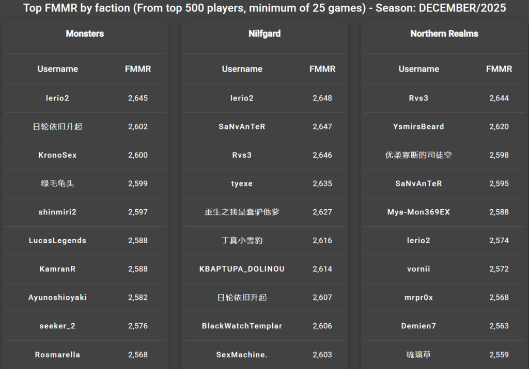Click the Northern Realms faction heading
The width and height of the screenshot is (529, 369).
(x=444, y=33)
